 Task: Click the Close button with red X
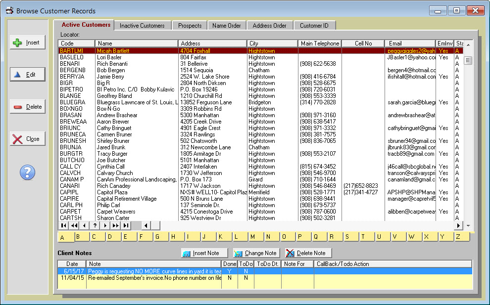coord(28,139)
